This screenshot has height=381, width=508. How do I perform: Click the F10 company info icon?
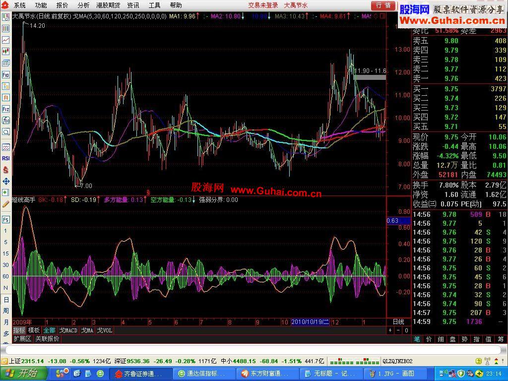[x=5, y=75]
